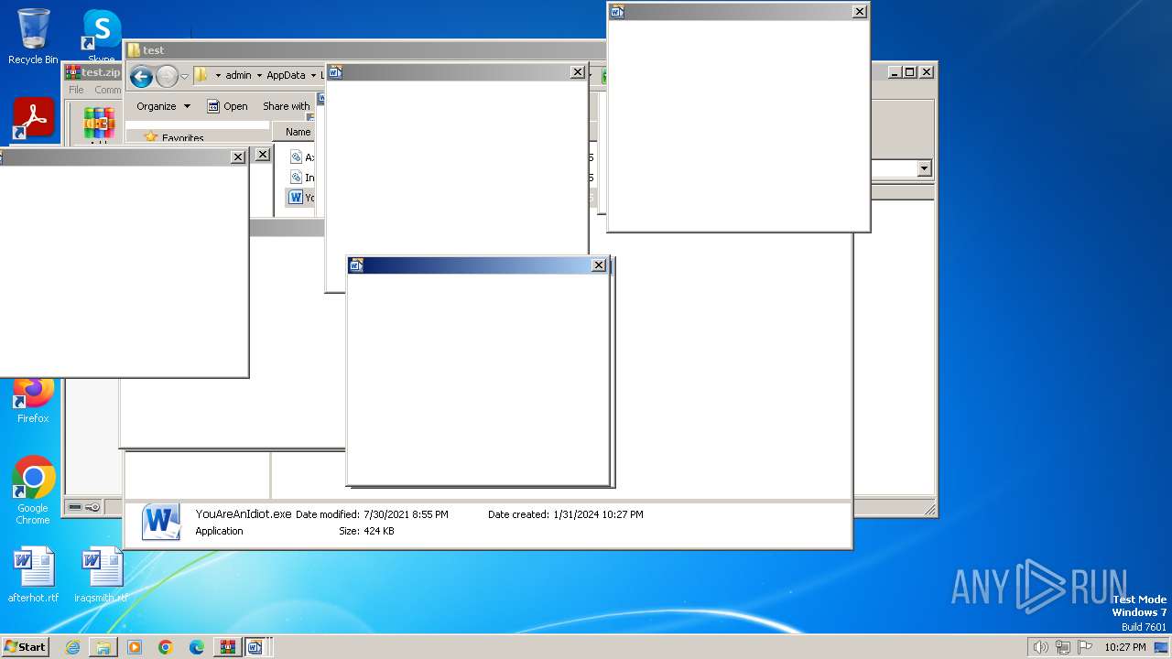
Task: Expand dropdown arrow before admin breadcrumb
Action: click(218, 75)
